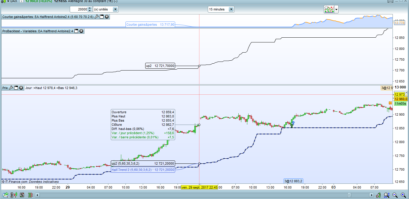Open the DAX instrument candlestick icon
409x199 pixels.
point(3,1)
